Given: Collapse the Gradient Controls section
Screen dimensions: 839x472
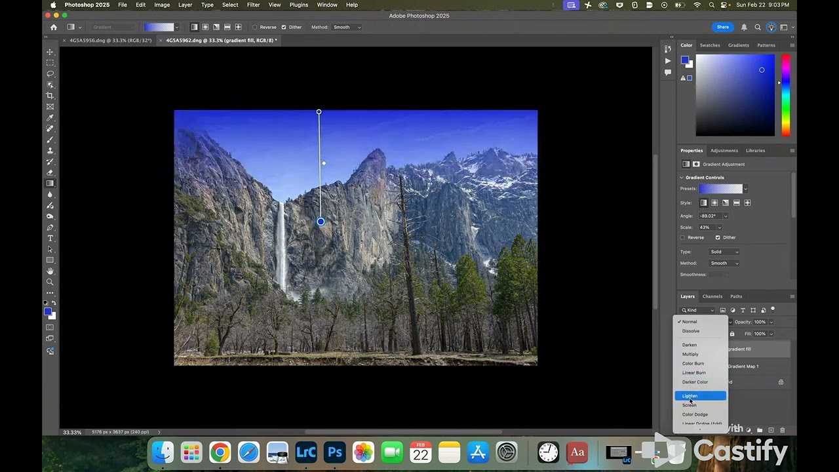Looking at the screenshot, I should click(x=682, y=178).
